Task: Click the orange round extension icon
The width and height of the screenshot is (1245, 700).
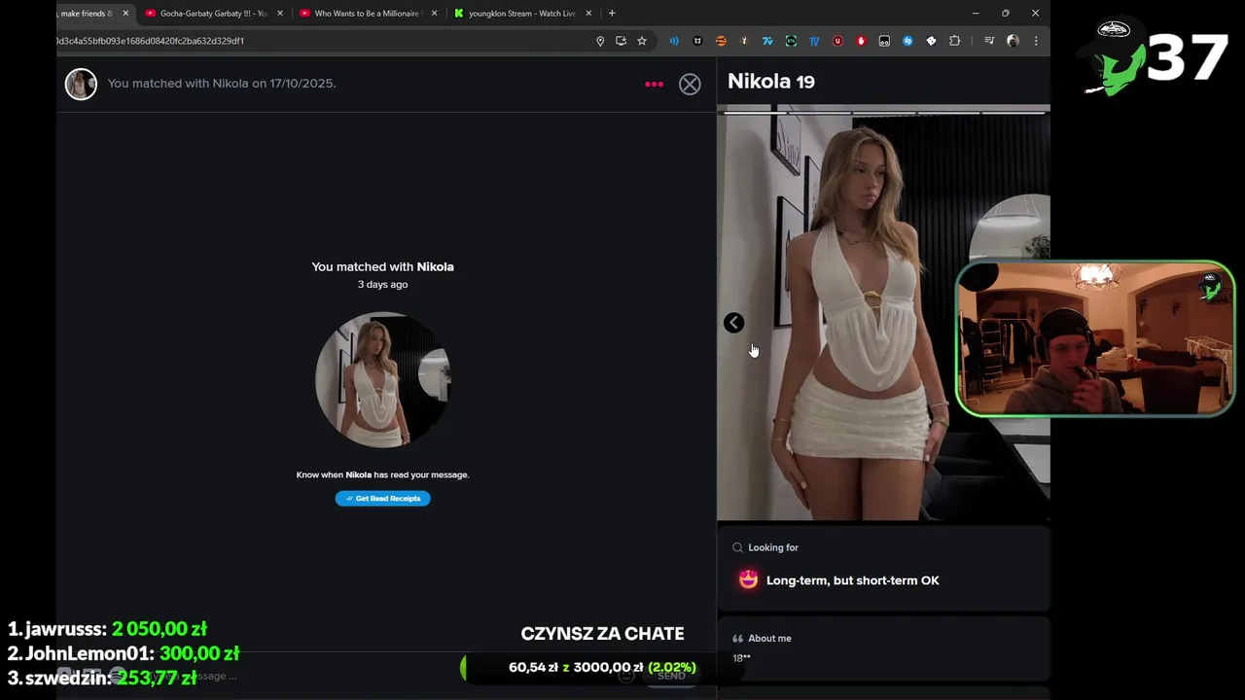Action: pyautogui.click(x=721, y=41)
